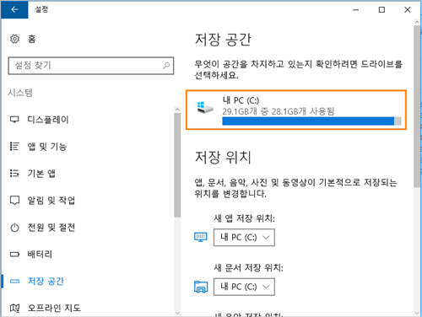Click the 저장 위치 heading
Viewport: 422px width, 317px height.
[x=223, y=157]
